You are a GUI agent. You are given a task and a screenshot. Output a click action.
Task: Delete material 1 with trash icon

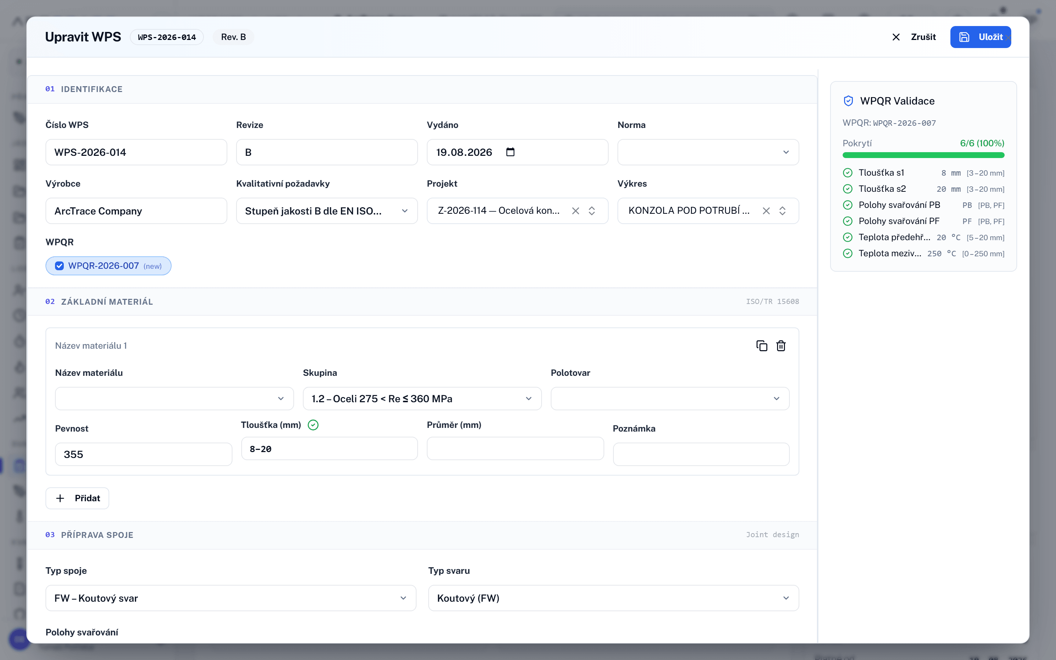[x=781, y=346]
